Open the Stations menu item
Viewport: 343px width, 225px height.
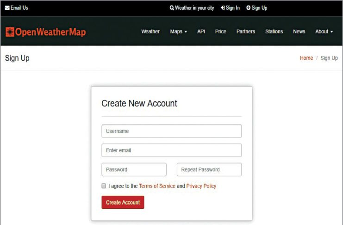point(274,31)
